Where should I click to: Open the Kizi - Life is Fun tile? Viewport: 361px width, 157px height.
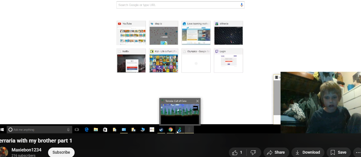click(163, 60)
